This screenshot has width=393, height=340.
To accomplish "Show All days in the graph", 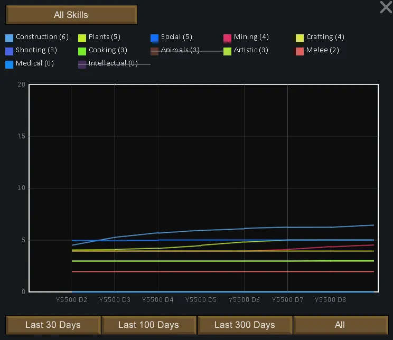I will point(340,325).
